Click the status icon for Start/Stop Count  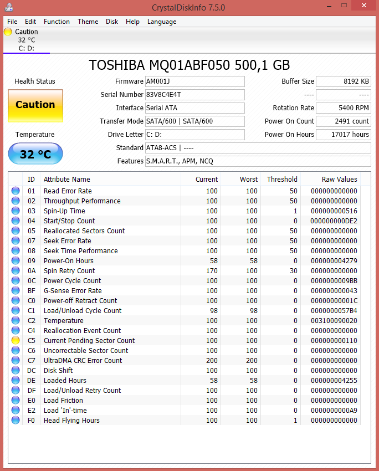pyautogui.click(x=16, y=221)
